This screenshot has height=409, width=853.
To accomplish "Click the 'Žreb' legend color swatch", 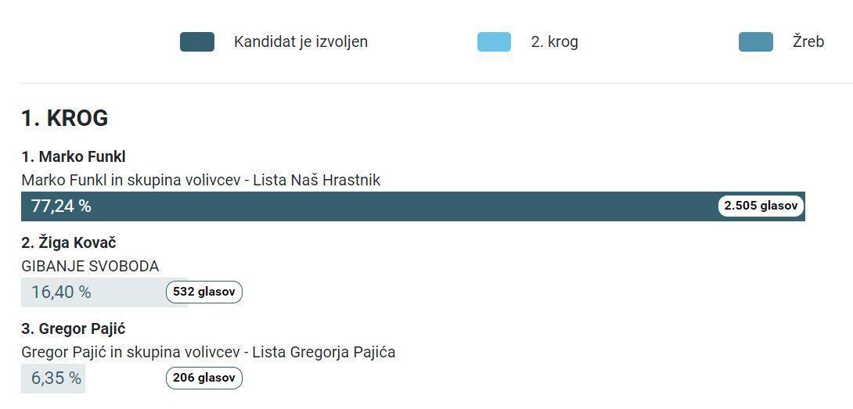I will tap(755, 42).
